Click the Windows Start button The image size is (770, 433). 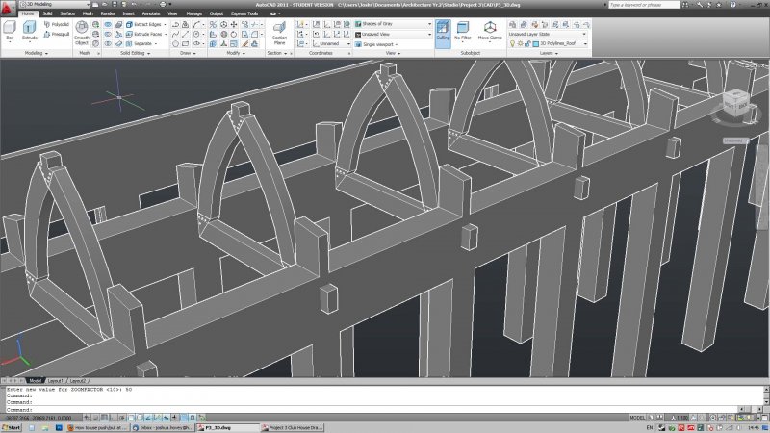coord(12,427)
